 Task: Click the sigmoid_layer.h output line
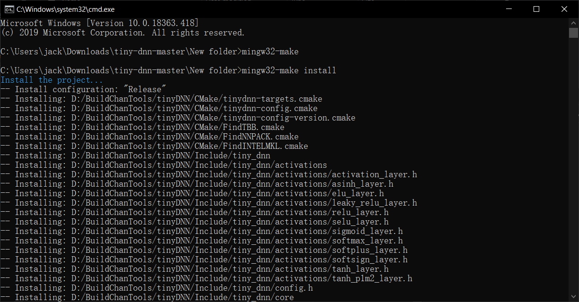tap(201, 231)
